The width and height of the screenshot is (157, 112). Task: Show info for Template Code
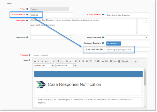pyautogui.click(x=27, y=15)
